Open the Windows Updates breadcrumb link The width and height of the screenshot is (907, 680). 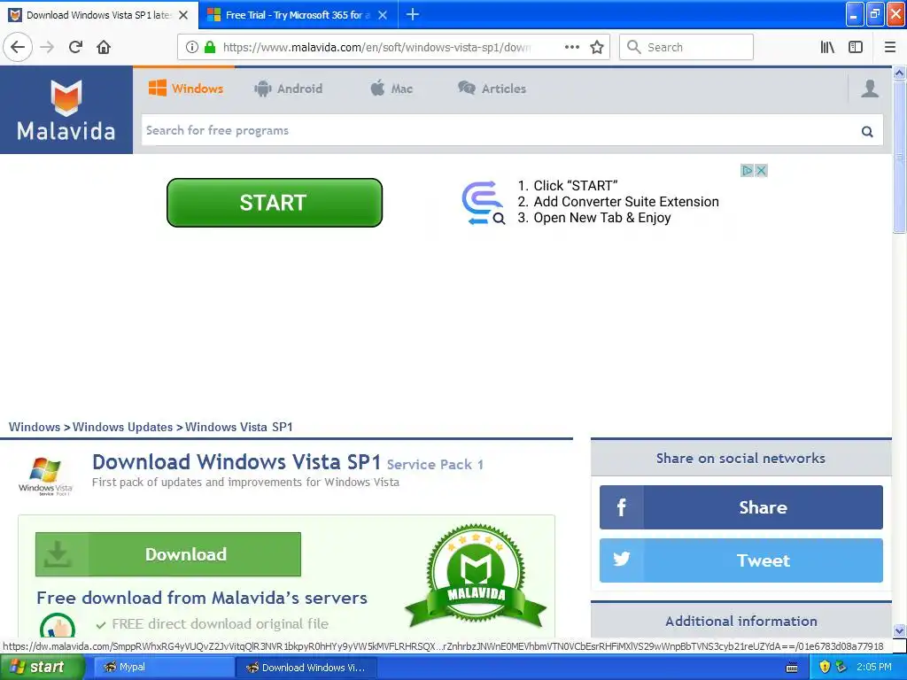(122, 427)
